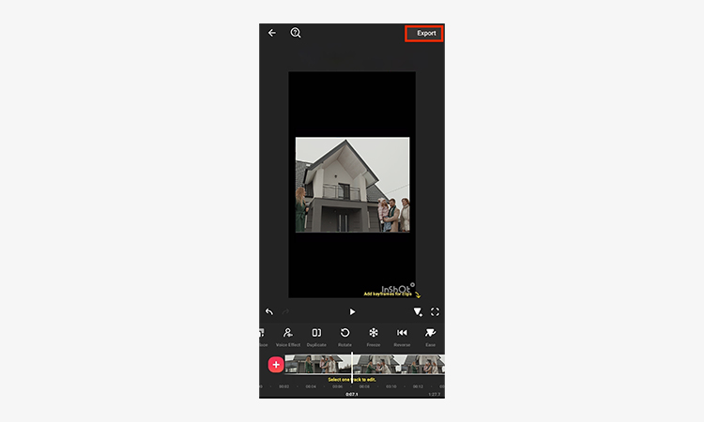Add a keyframe with diamond icon
This screenshot has height=422, width=704.
tap(418, 311)
